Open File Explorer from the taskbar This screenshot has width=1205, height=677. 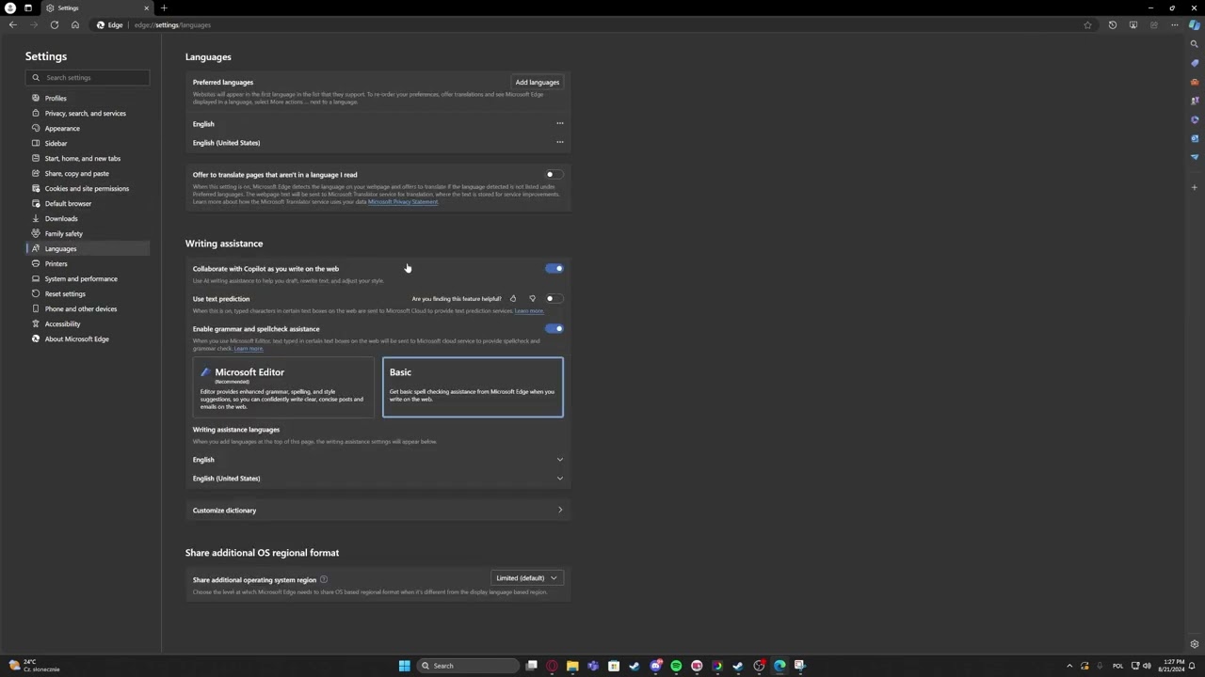tap(572, 666)
